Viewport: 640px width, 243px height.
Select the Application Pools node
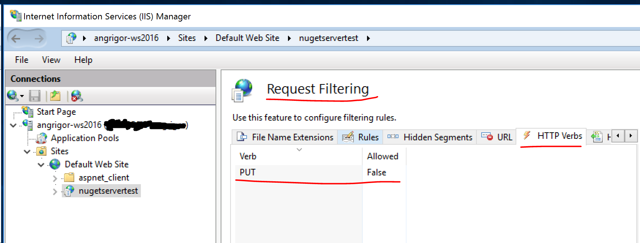(x=85, y=138)
